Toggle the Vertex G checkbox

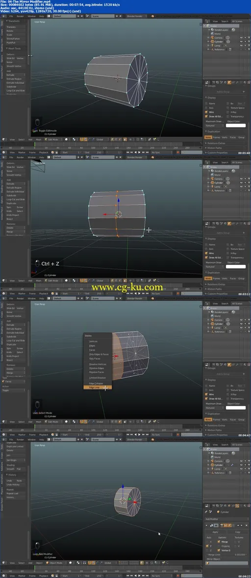coord(219,551)
